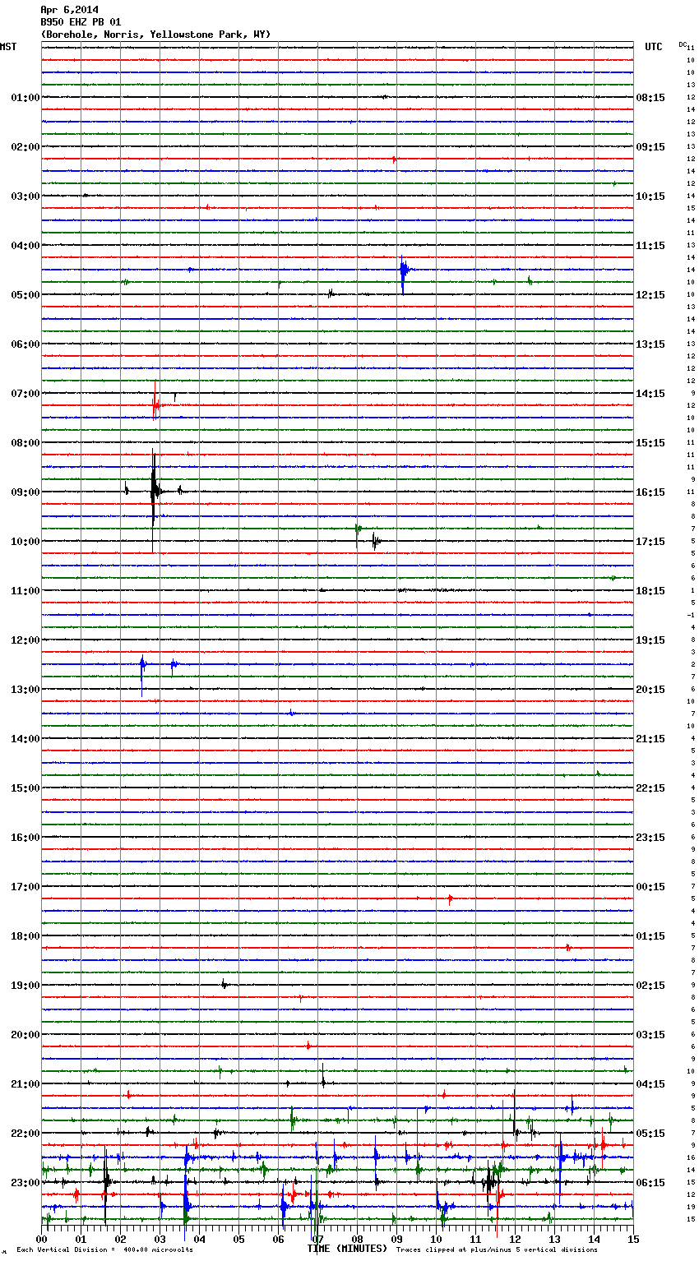The height and width of the screenshot is (1261, 699).
Task: Select the 09:00 MST row label
Action: (x=25, y=492)
